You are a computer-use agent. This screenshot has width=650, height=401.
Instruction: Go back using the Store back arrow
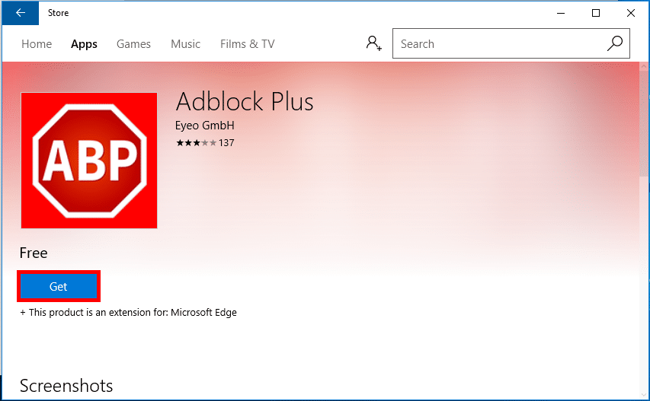coord(21,13)
